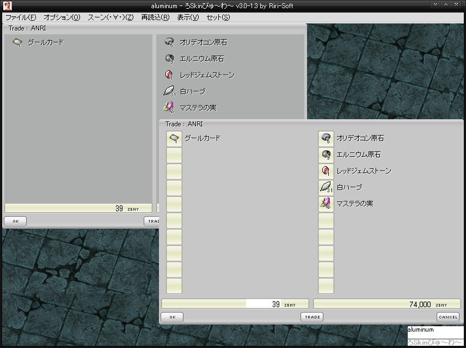Viewport: 466px width, 348px height.
Task: Click 白ハーブ icon in front trade window
Action: (326, 187)
